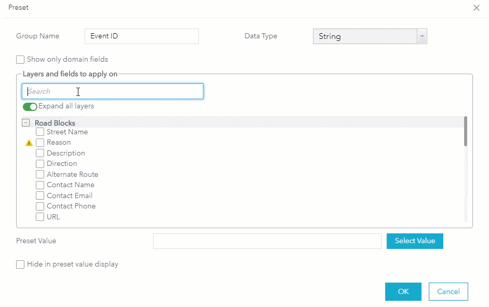Enable Hide in preset value display

click(20, 264)
